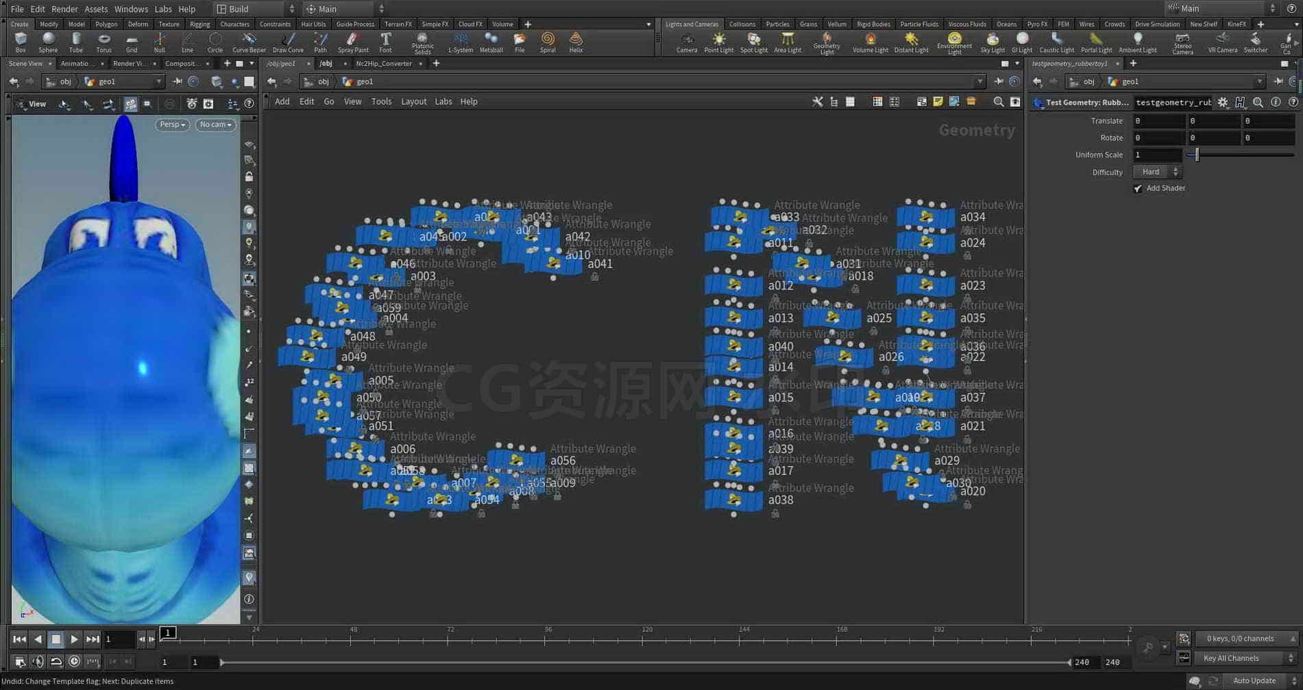This screenshot has height=690, width=1303.
Task: Click the obj path button in network editor
Action: point(317,82)
